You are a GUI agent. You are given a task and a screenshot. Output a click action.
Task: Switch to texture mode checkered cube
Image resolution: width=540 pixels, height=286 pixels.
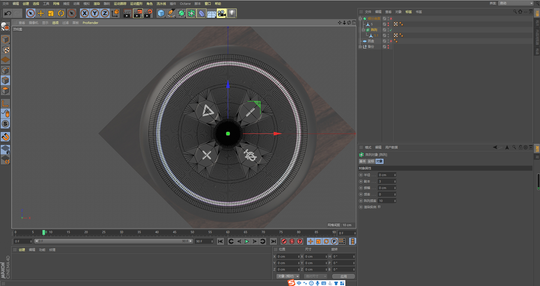[x=5, y=50]
